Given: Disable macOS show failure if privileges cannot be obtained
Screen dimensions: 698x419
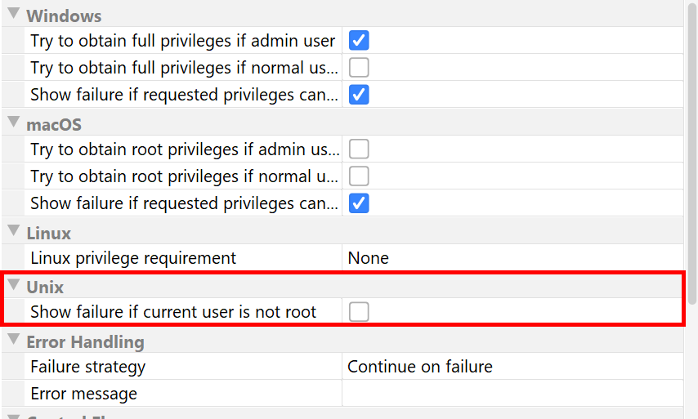Looking at the screenshot, I should [x=359, y=203].
